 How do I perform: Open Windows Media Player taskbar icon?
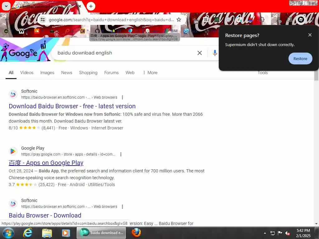tap(66, 233)
